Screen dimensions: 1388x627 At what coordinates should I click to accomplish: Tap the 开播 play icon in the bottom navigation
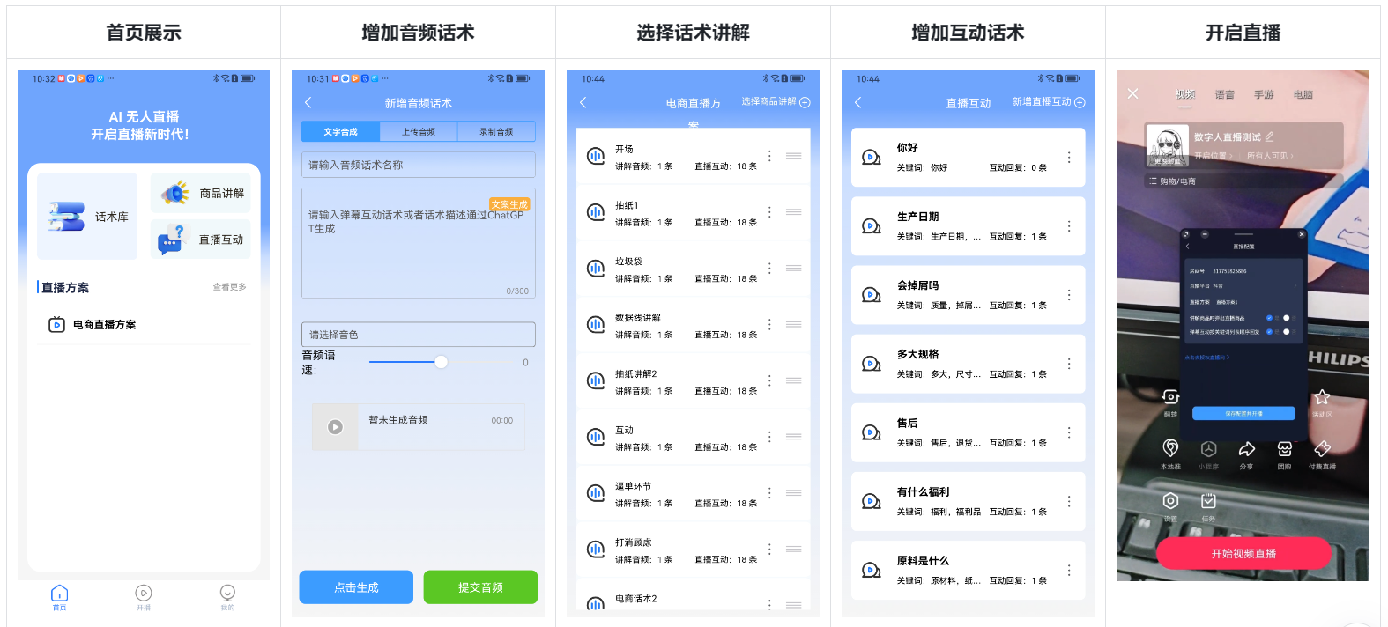pyautogui.click(x=144, y=596)
